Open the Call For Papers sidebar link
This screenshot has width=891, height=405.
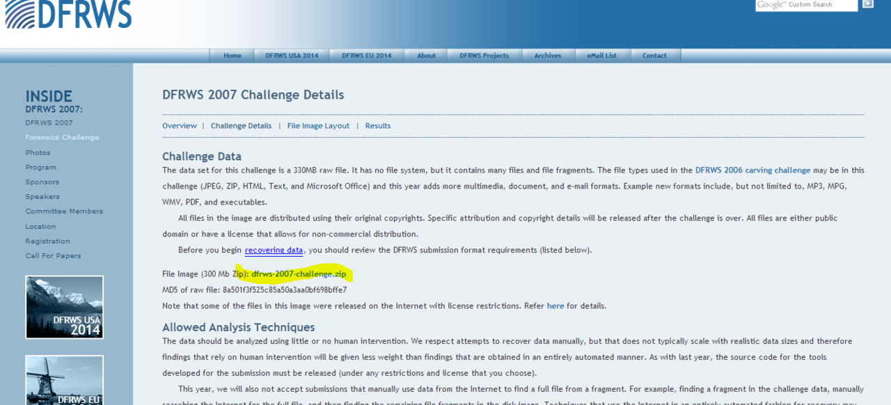tap(53, 255)
